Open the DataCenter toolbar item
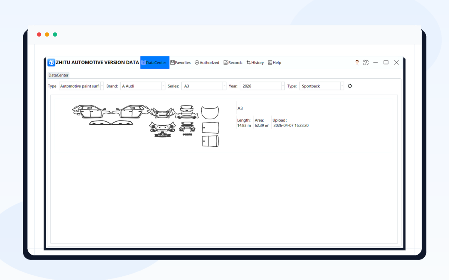The image size is (449, 280). tap(155, 63)
